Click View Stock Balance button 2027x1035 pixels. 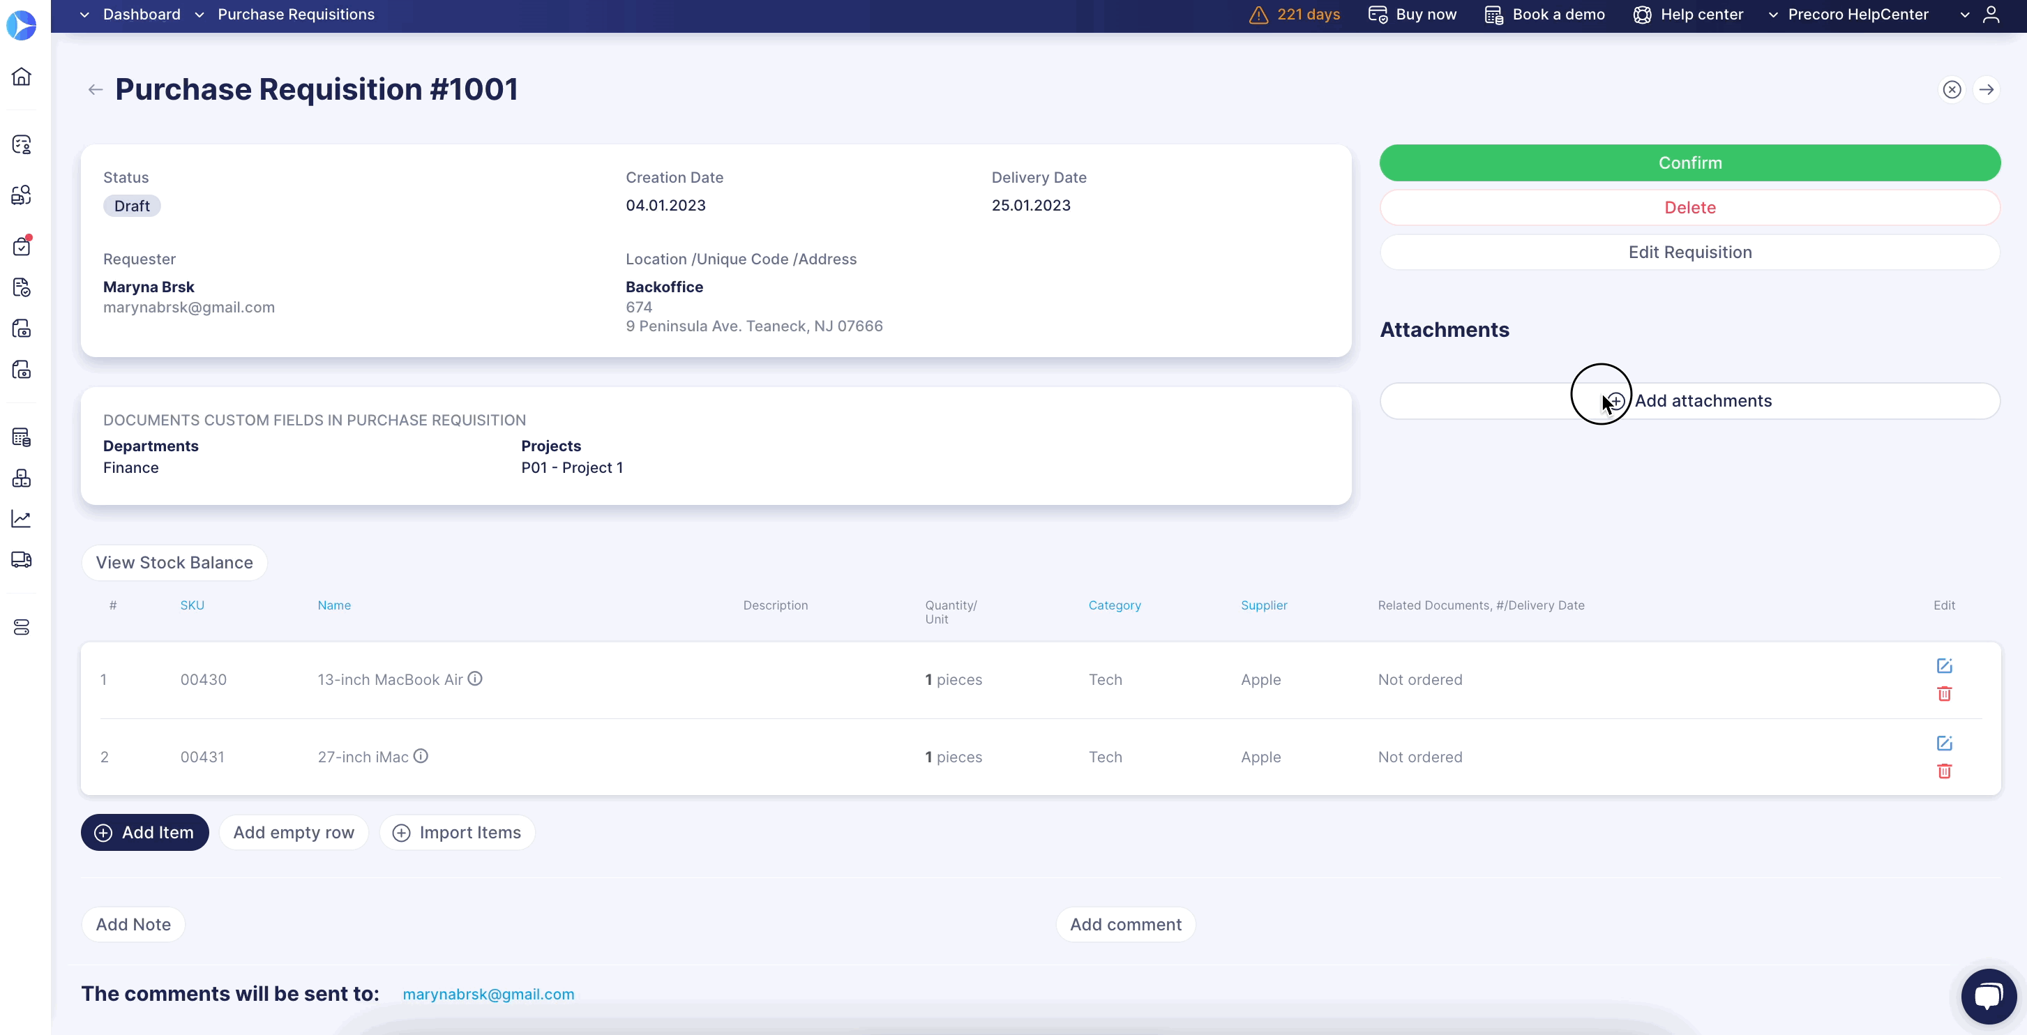[x=174, y=563]
